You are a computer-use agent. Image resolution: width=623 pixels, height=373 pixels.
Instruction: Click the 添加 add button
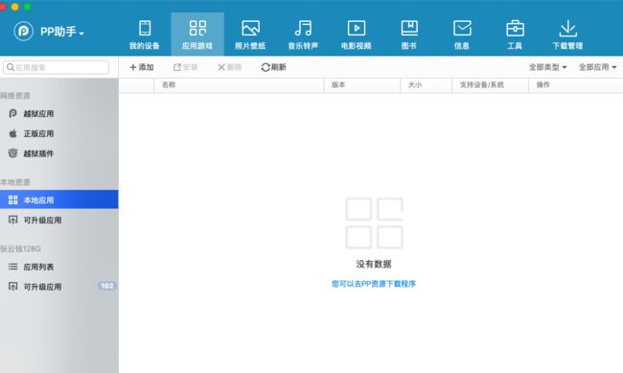[142, 67]
